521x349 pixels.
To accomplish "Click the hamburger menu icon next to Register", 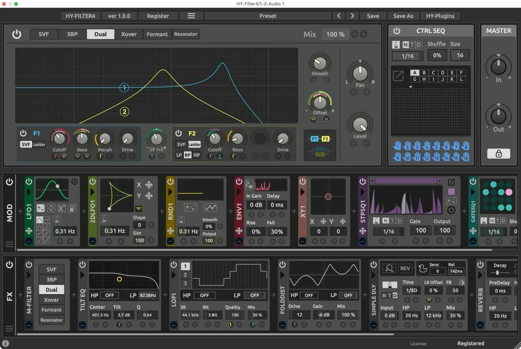I will [191, 16].
